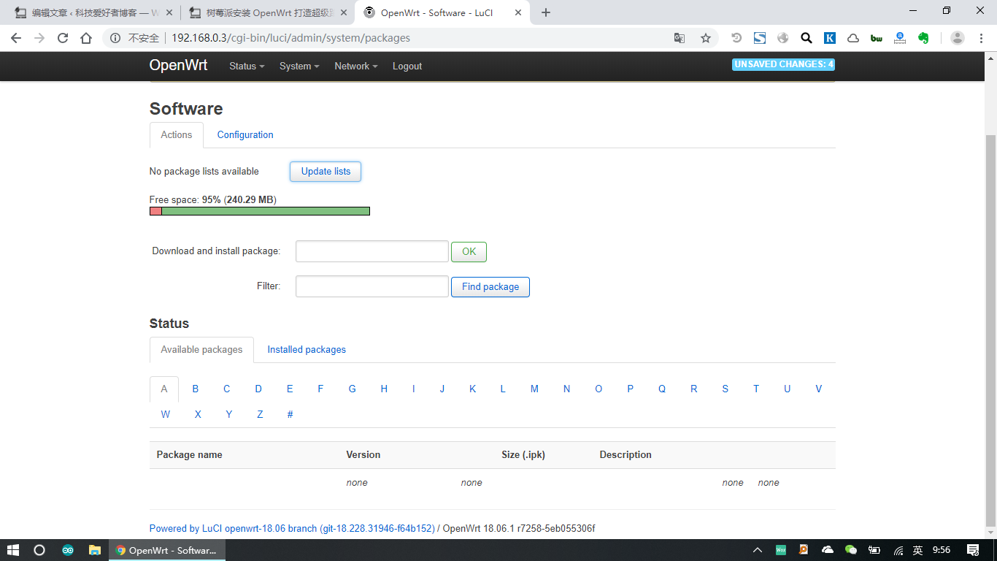The width and height of the screenshot is (997, 561).
Task: Click the Unsaved Changes badge
Action: pos(783,64)
